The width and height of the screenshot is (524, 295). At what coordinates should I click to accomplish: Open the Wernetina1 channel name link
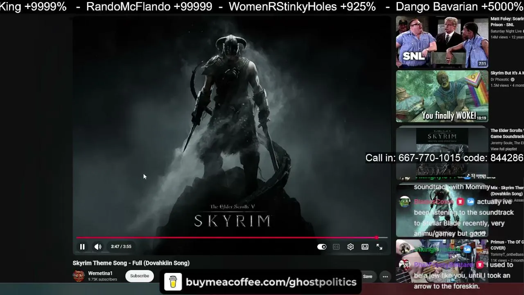(x=100, y=273)
